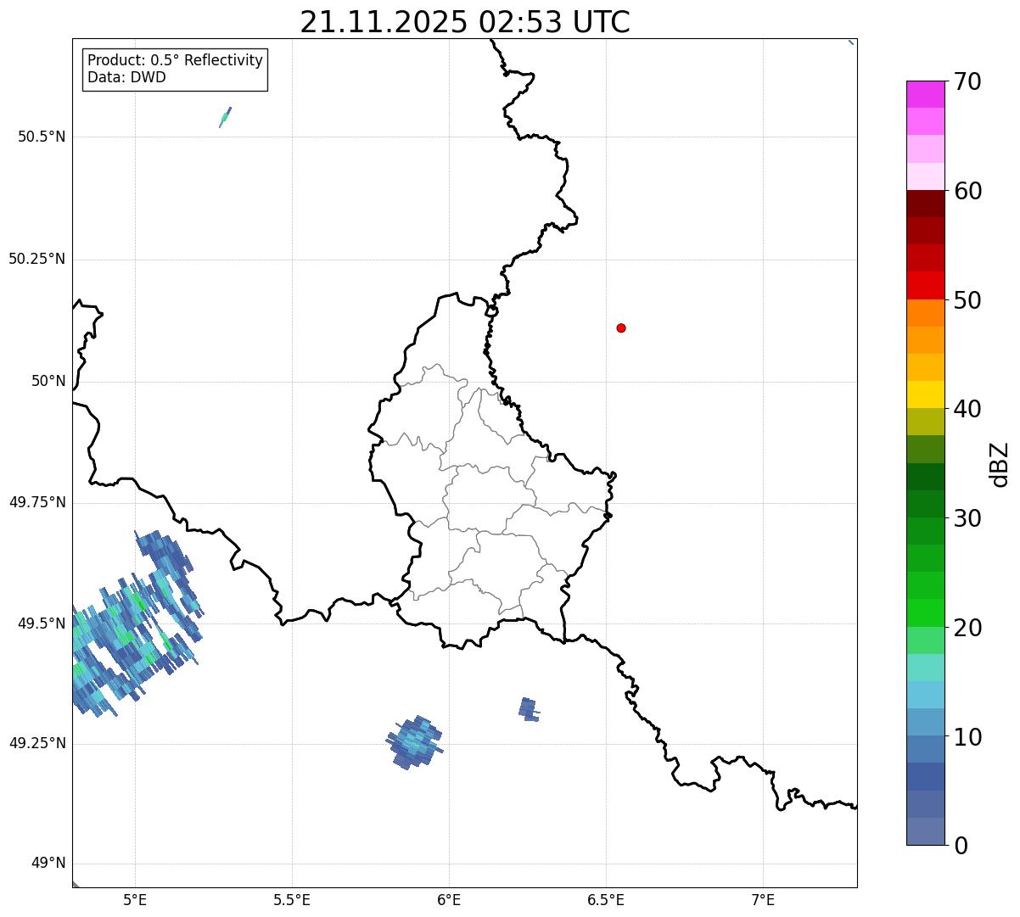Click the colorbar tick value 60

[968, 191]
